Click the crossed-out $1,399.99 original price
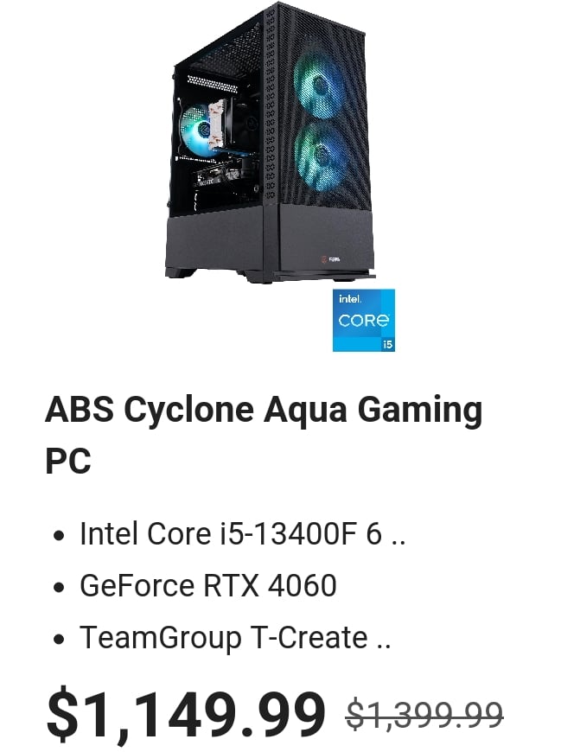Image resolution: width=561 pixels, height=752 pixels. pyautogui.click(x=424, y=714)
